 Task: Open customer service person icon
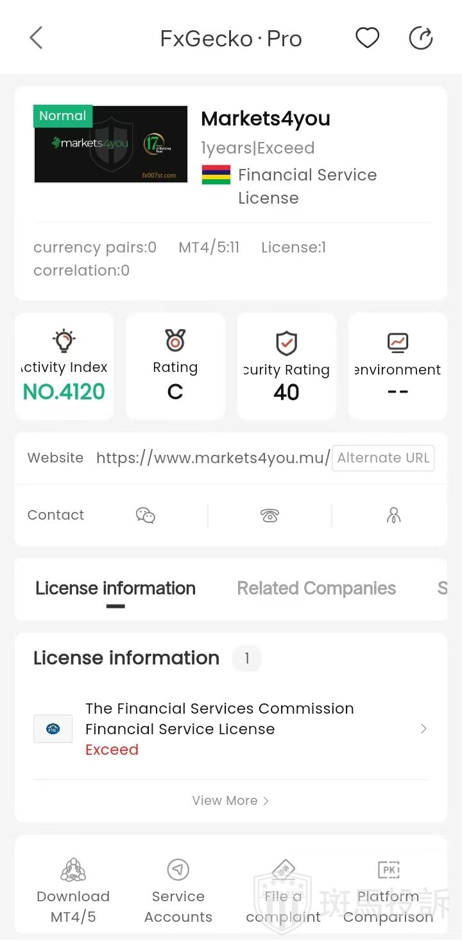[x=393, y=515]
